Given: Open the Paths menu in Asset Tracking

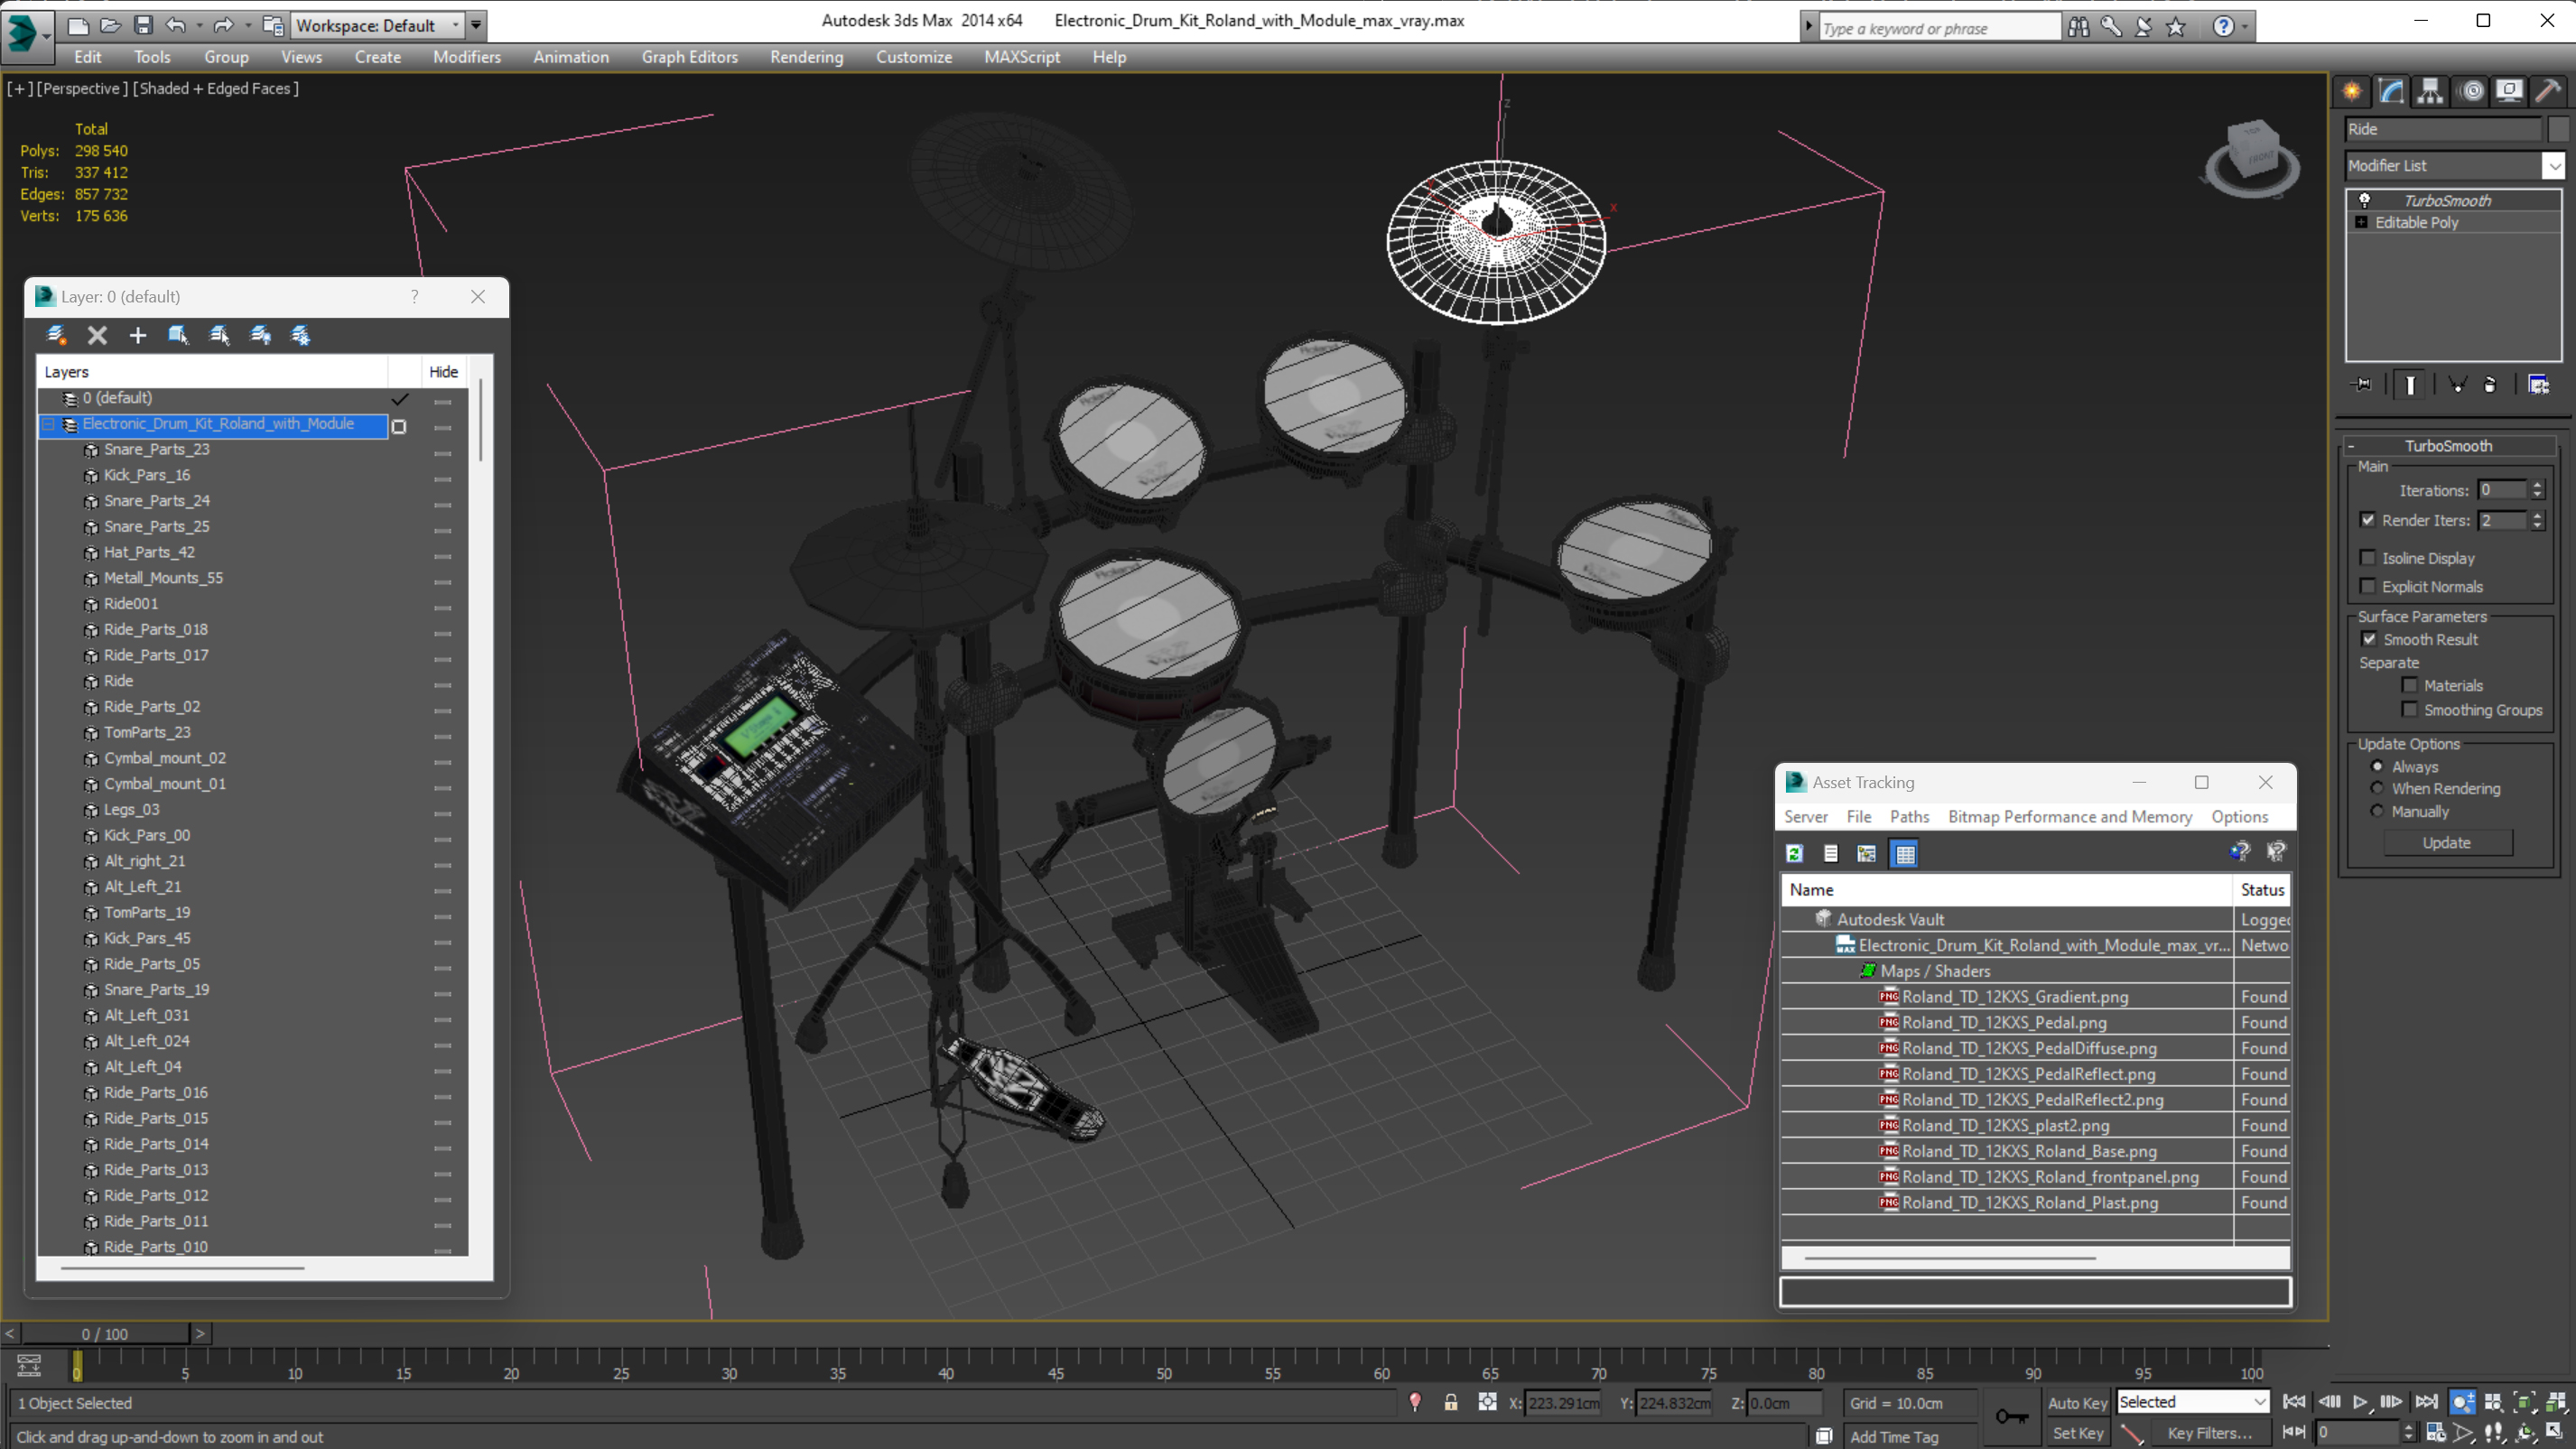Looking at the screenshot, I should tap(1908, 816).
